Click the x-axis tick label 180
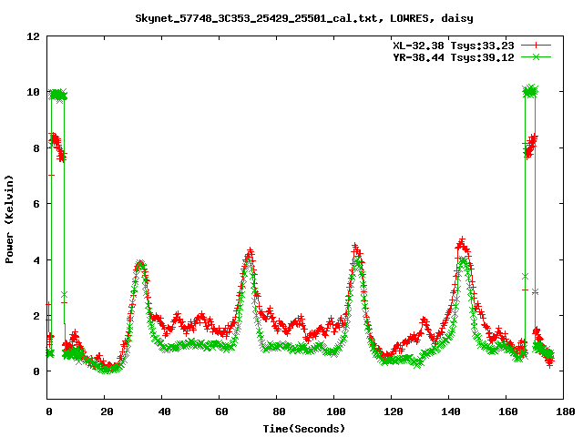Screen dimensions: 583x437 pos(566,412)
